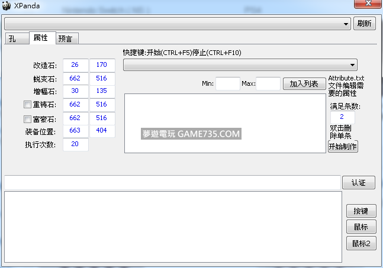Close the XPanda window

click(x=368, y=4)
